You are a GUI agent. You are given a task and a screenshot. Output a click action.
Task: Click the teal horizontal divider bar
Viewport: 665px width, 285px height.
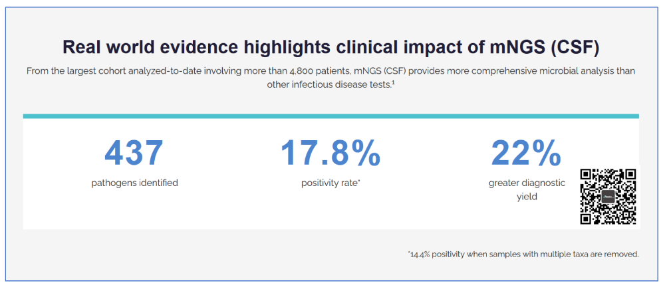pyautogui.click(x=331, y=116)
